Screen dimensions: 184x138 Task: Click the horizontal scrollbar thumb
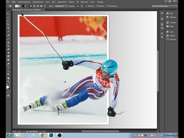click(x=100, y=131)
